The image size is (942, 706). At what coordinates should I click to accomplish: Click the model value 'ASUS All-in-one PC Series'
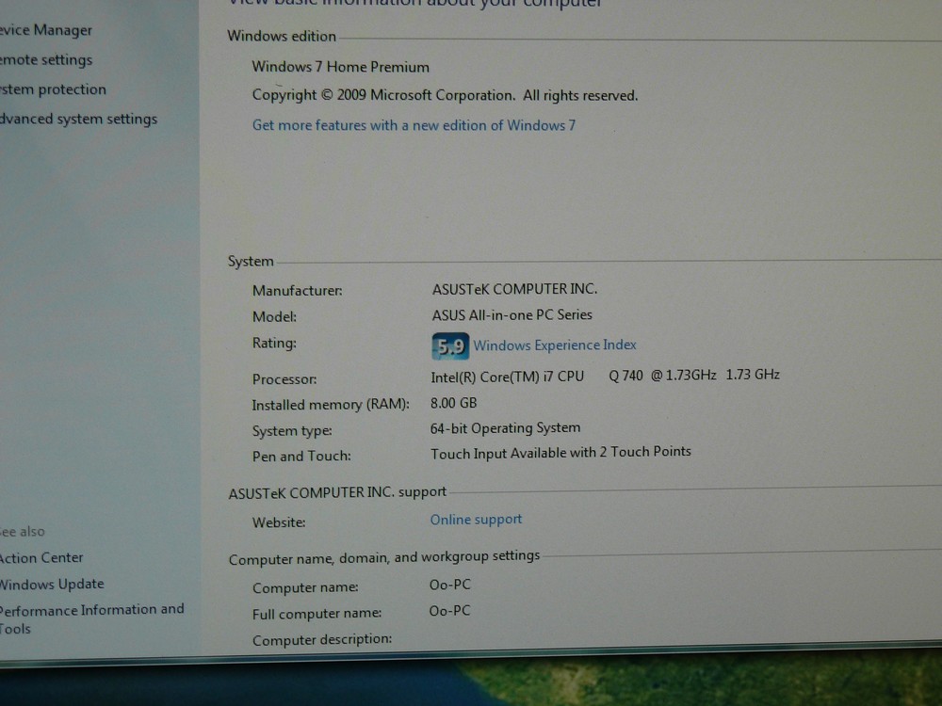pyautogui.click(x=512, y=314)
